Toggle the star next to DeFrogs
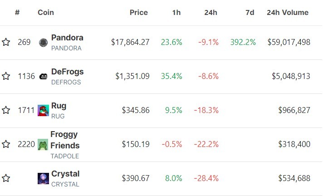The width and height of the screenshot is (324, 196). (x=6, y=76)
